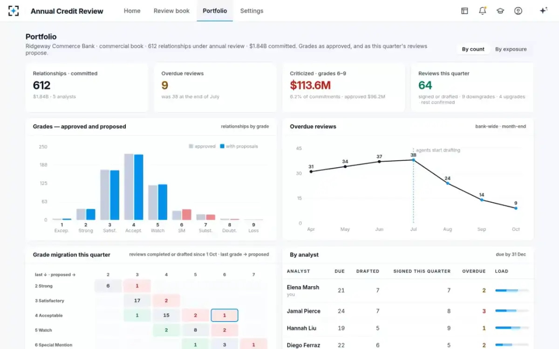The height and width of the screenshot is (349, 559).
Task: Click the Annual Credit Review app logo
Action: tap(14, 11)
